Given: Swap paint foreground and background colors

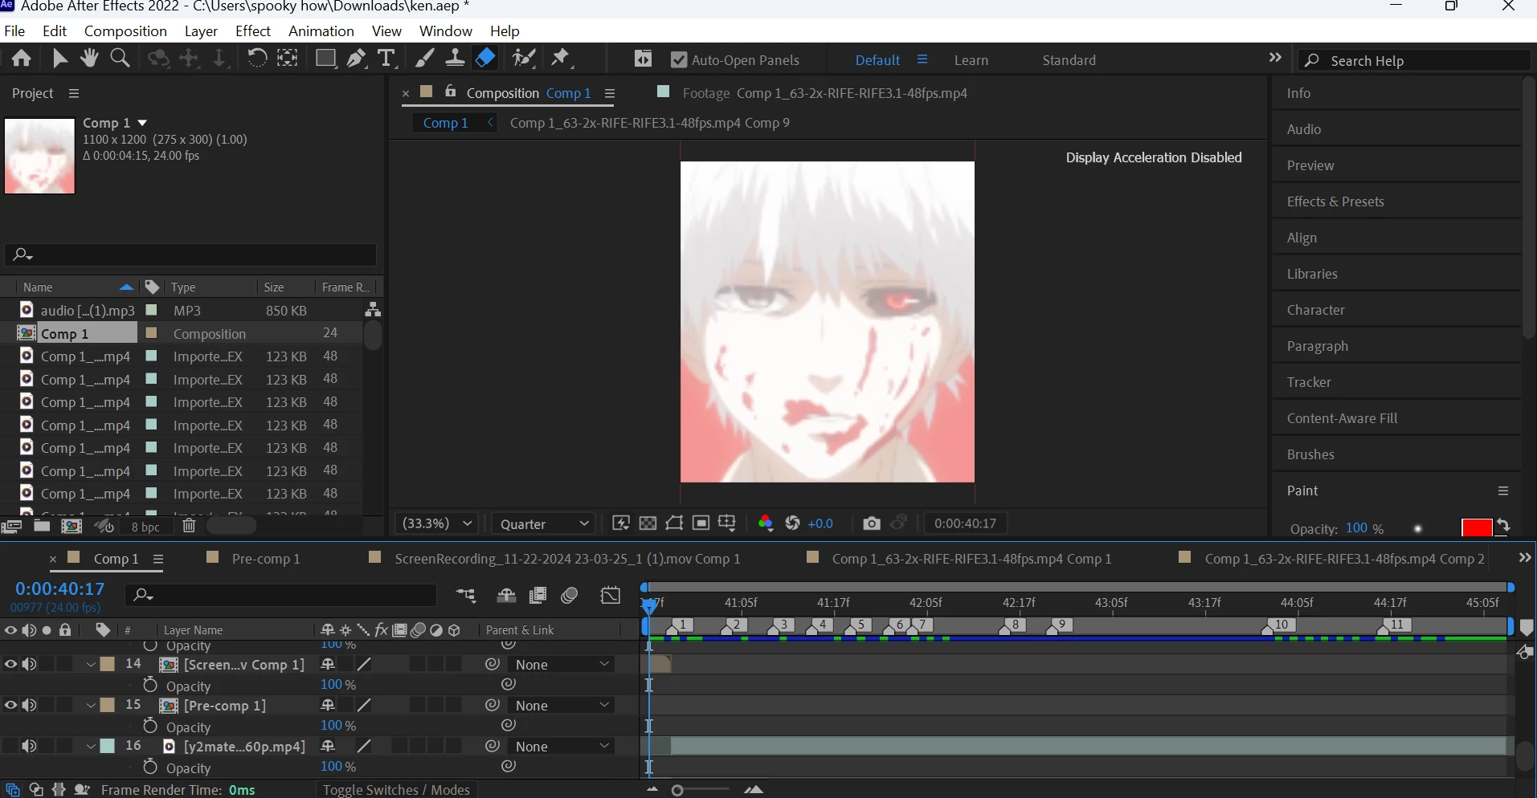Looking at the screenshot, I should pyautogui.click(x=1503, y=525).
